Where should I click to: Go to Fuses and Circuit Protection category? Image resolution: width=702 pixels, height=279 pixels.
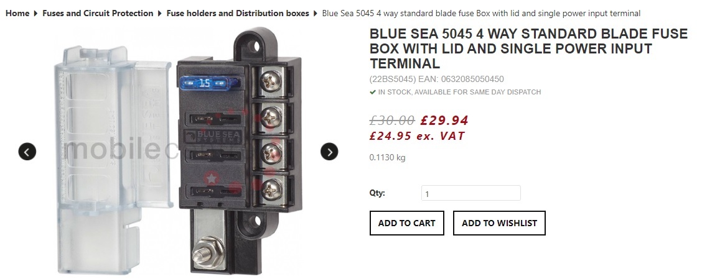click(98, 14)
